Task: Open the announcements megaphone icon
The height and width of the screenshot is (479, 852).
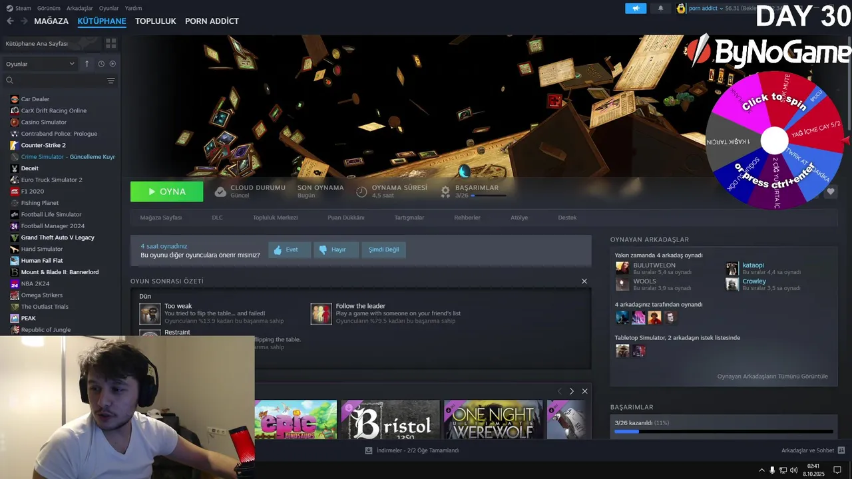Action: pyautogui.click(x=636, y=8)
